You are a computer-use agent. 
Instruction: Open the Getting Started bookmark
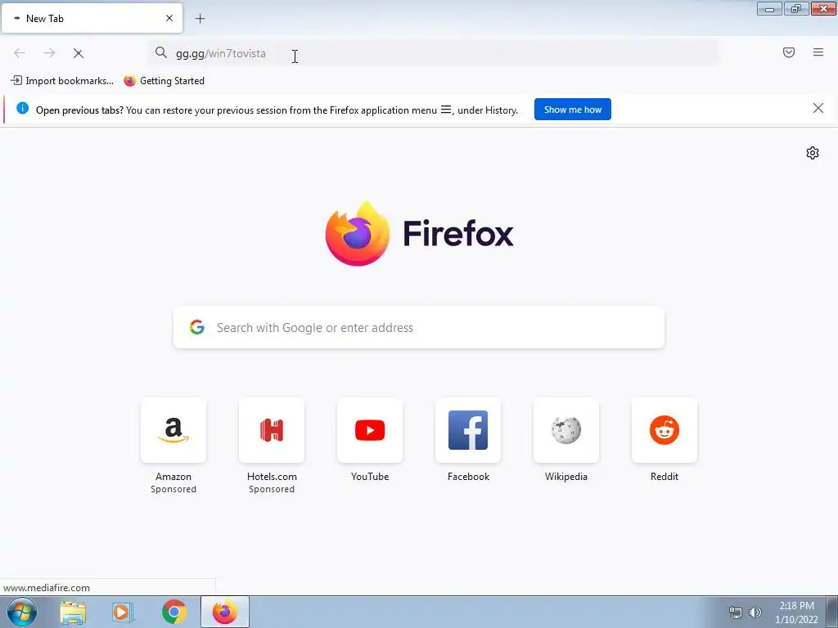[164, 81]
